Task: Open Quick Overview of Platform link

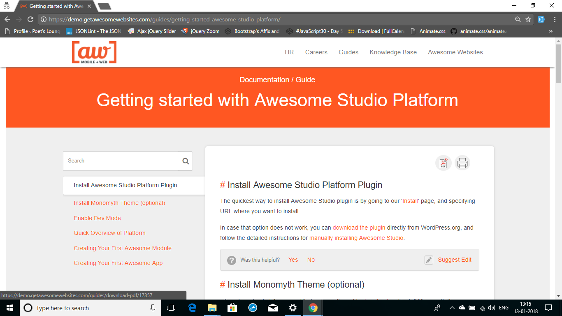Action: tap(110, 233)
